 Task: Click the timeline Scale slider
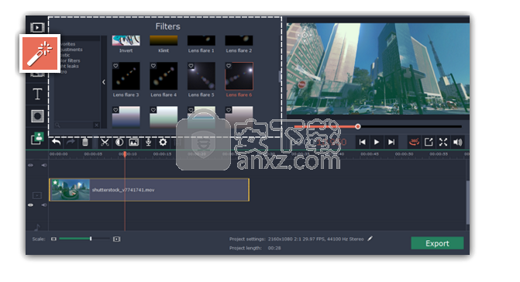point(84,239)
